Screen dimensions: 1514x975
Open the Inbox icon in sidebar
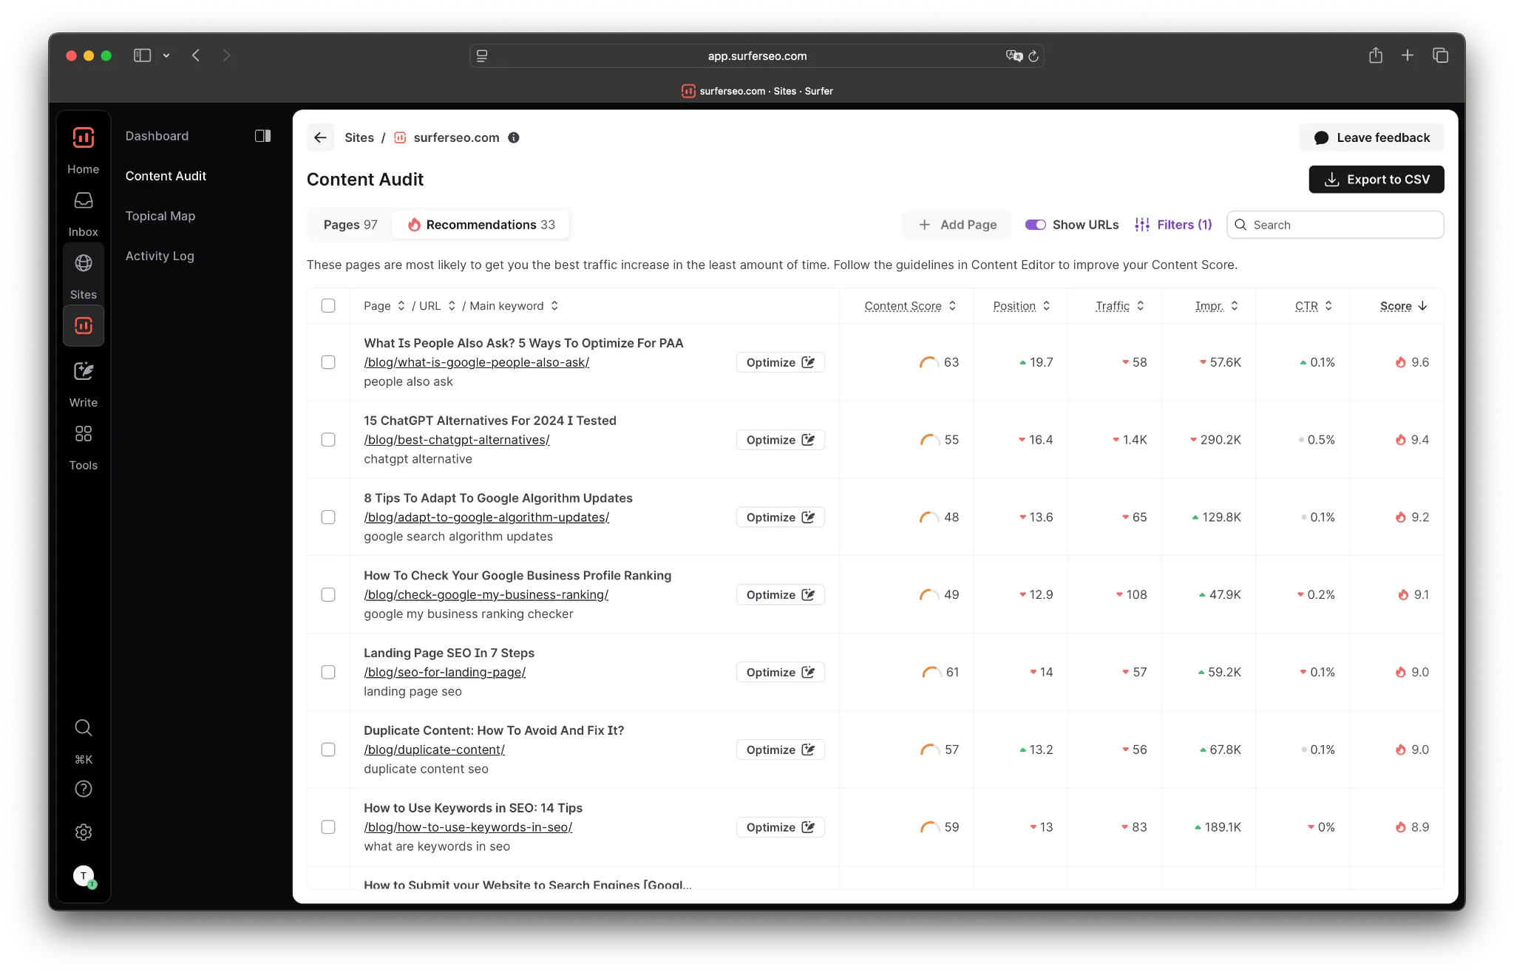click(84, 201)
